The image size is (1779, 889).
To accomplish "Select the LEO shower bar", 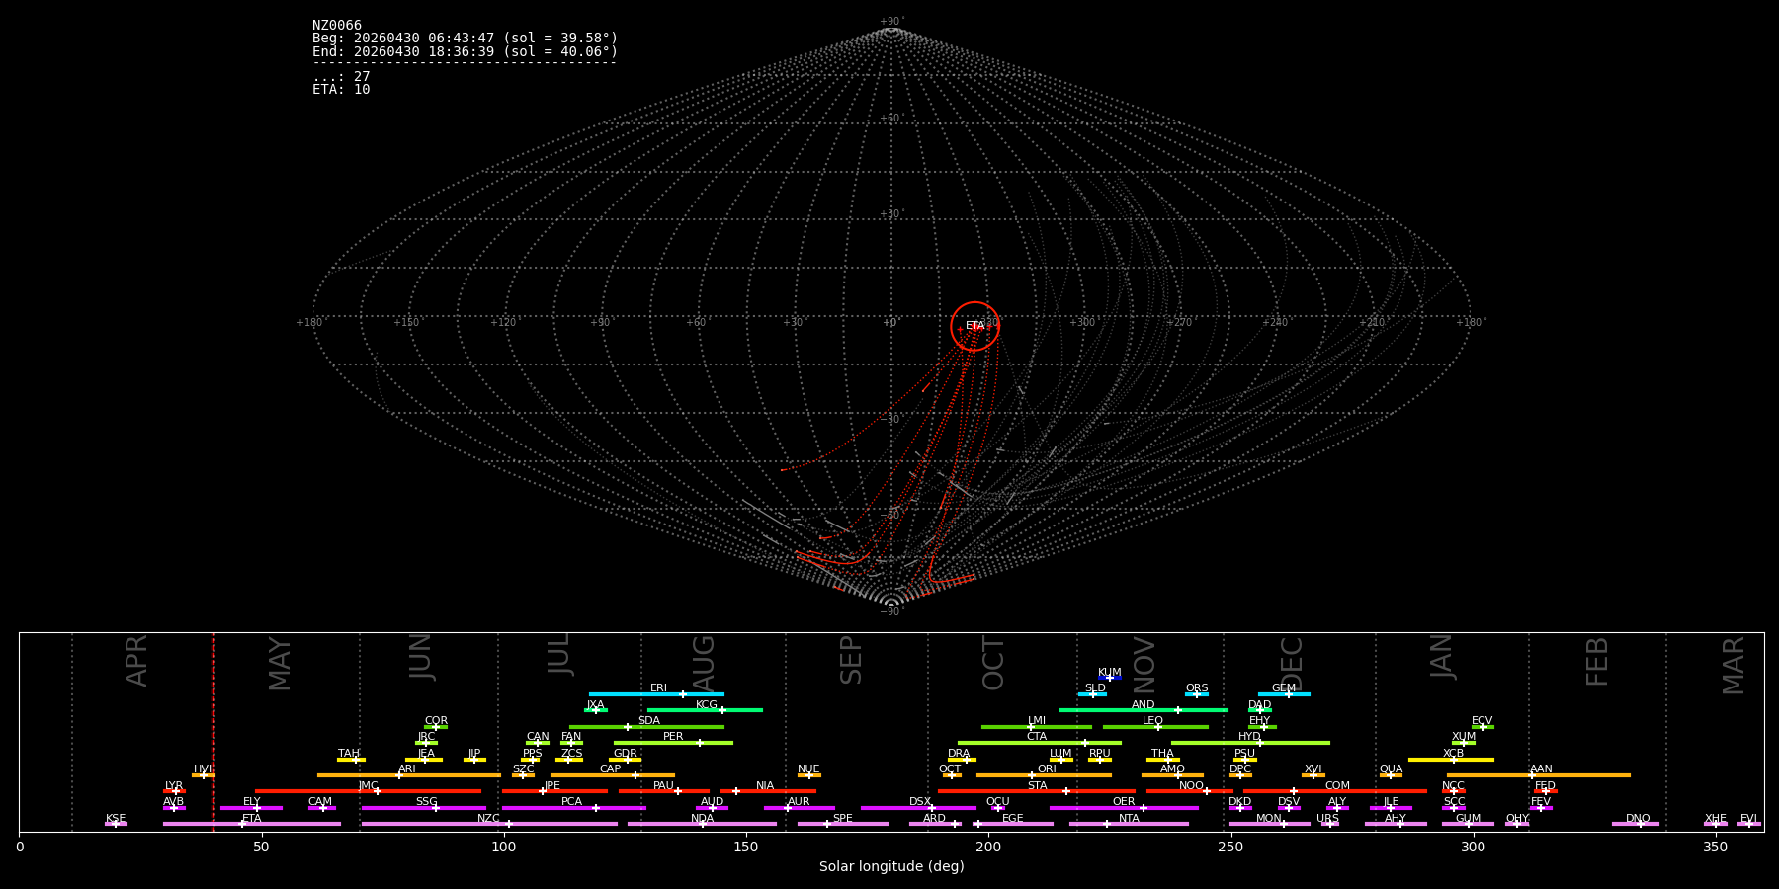I will click(x=1155, y=727).
